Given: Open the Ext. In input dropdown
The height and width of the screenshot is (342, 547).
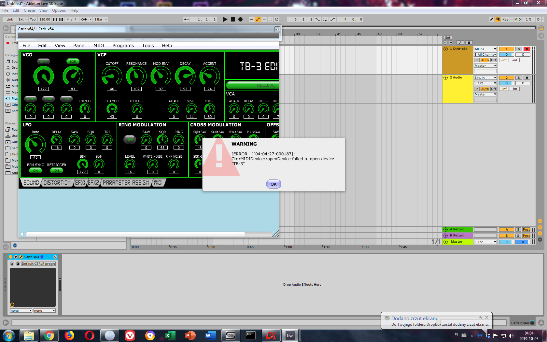Looking at the screenshot, I should pyautogui.click(x=485, y=78).
